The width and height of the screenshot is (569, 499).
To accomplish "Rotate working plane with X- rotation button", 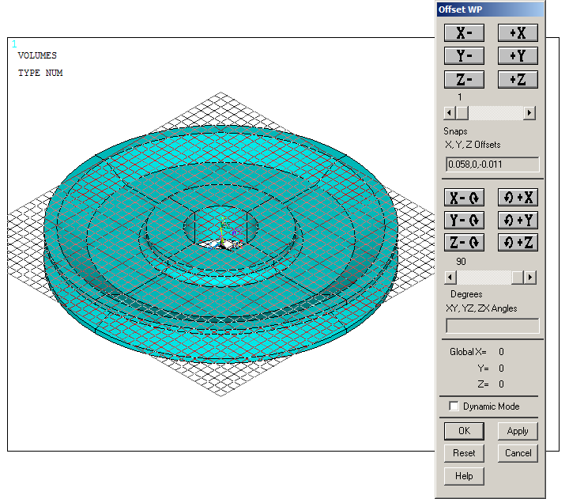I will click(x=464, y=198).
